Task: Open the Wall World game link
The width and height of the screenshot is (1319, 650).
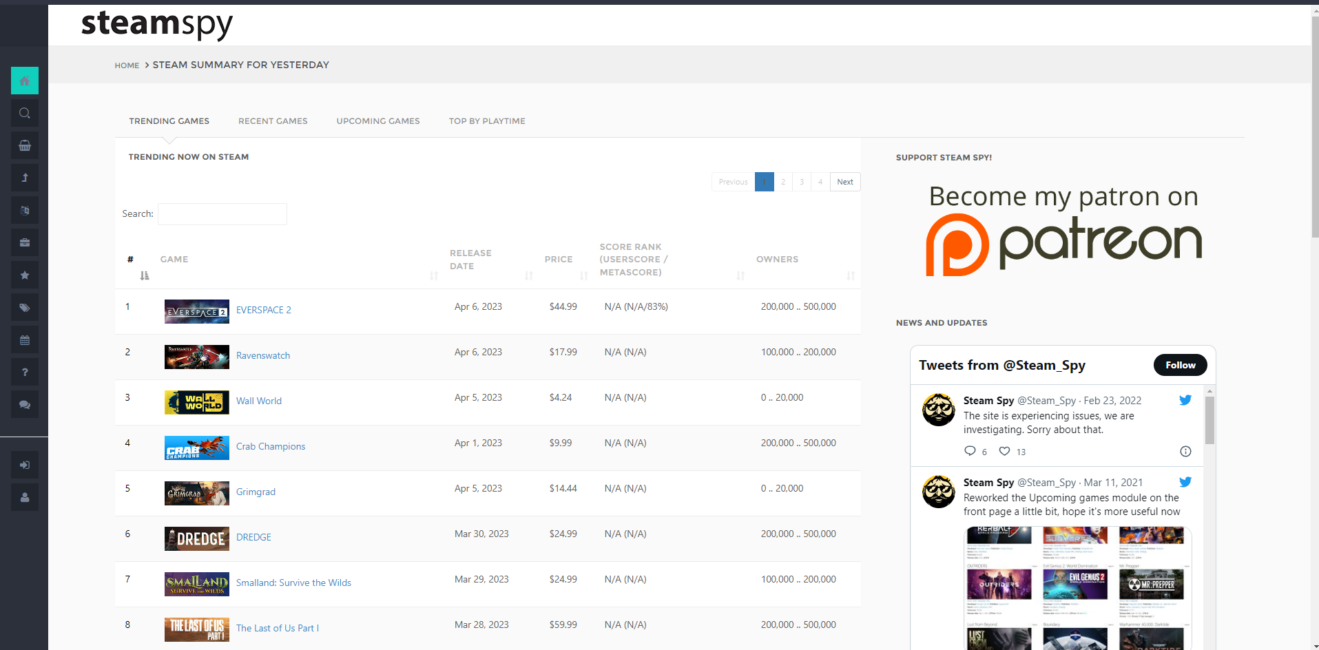Action: pyautogui.click(x=259, y=401)
